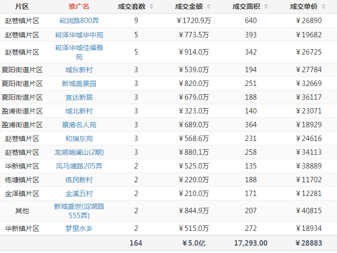Open the 梦里水乡 link
The image size is (337, 253).
(79, 228)
